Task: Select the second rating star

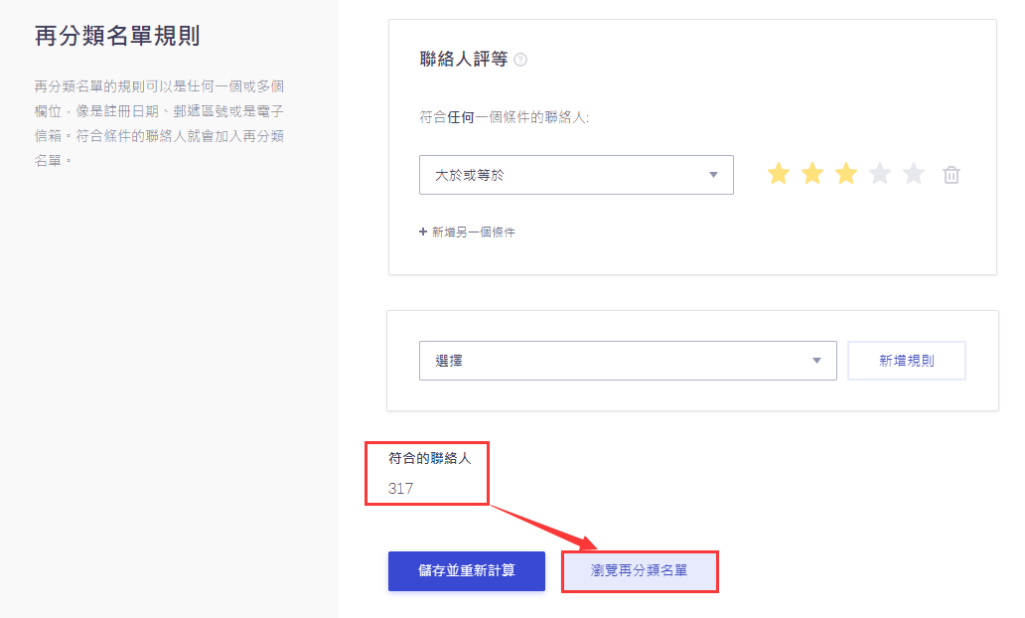Action: click(x=812, y=175)
